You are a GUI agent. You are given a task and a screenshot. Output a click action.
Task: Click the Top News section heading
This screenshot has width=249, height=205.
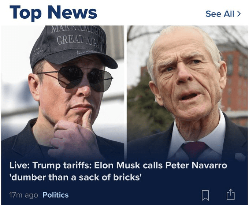[x=53, y=13]
